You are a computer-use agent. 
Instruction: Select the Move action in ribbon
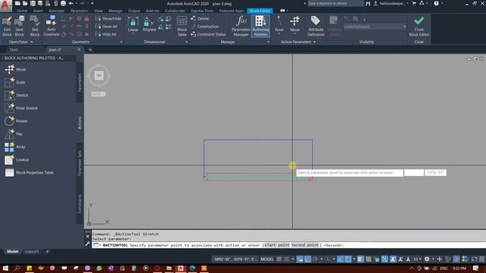pyautogui.click(x=295, y=24)
